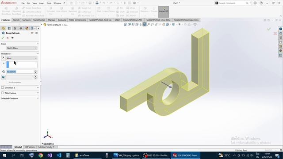Viewport: 283px width, 159px height.
Task: Open Boss-Extrude help question mark icon
Action: coord(36,33)
